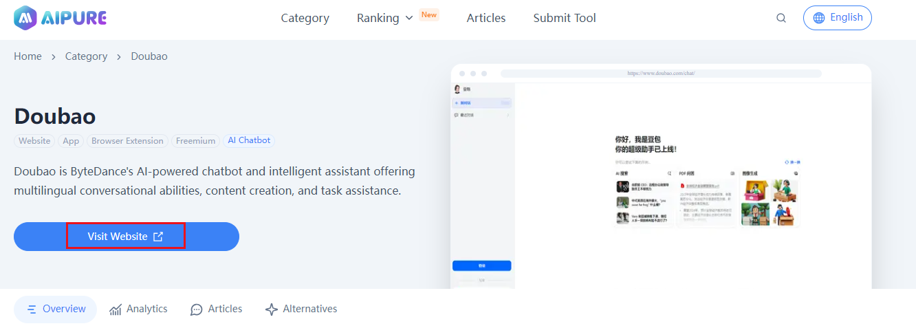This screenshot has width=916, height=326.
Task: Go to Submit Tool page
Action: (x=565, y=19)
